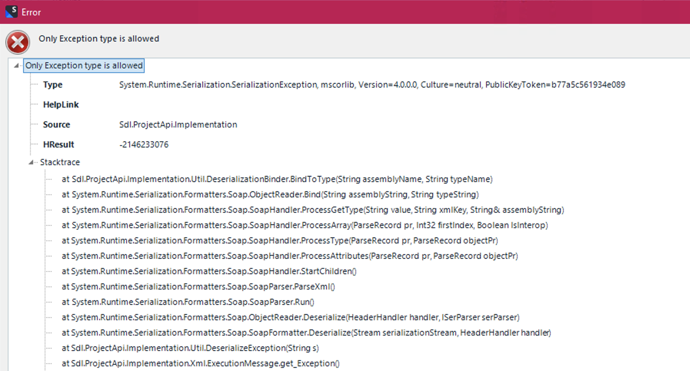Select the ObjectReader.Bind stack trace line
The height and width of the screenshot is (371, 690).
point(270,194)
